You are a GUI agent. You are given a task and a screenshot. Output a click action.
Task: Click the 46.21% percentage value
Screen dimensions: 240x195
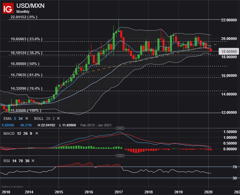pos(26,125)
